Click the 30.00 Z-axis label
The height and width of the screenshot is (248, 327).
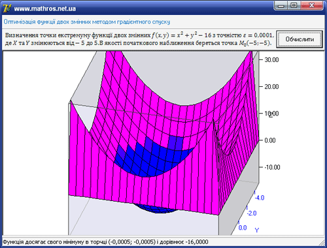(271, 60)
